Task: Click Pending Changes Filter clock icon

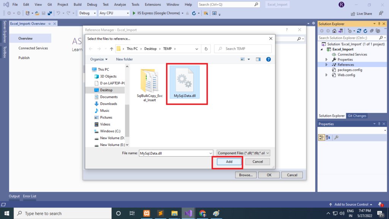Action: click(350, 31)
